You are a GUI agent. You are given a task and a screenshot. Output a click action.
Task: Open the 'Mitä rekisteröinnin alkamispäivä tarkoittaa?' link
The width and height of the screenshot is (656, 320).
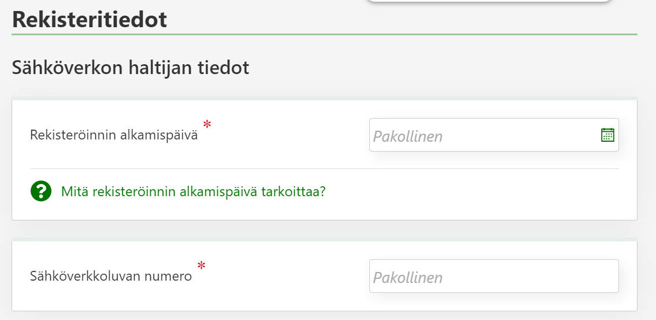193,191
